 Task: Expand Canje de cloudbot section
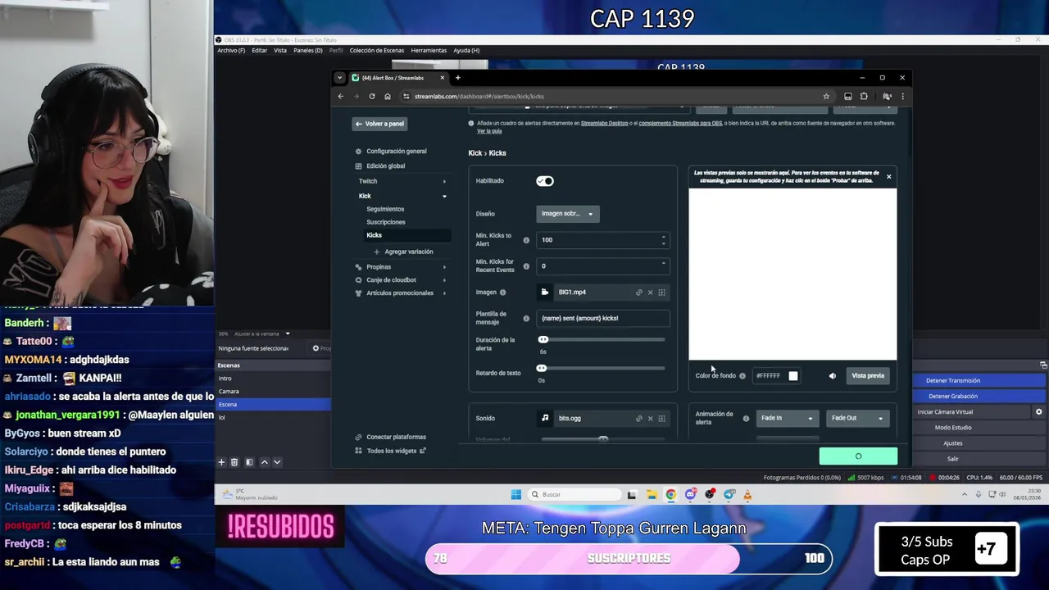[444, 280]
